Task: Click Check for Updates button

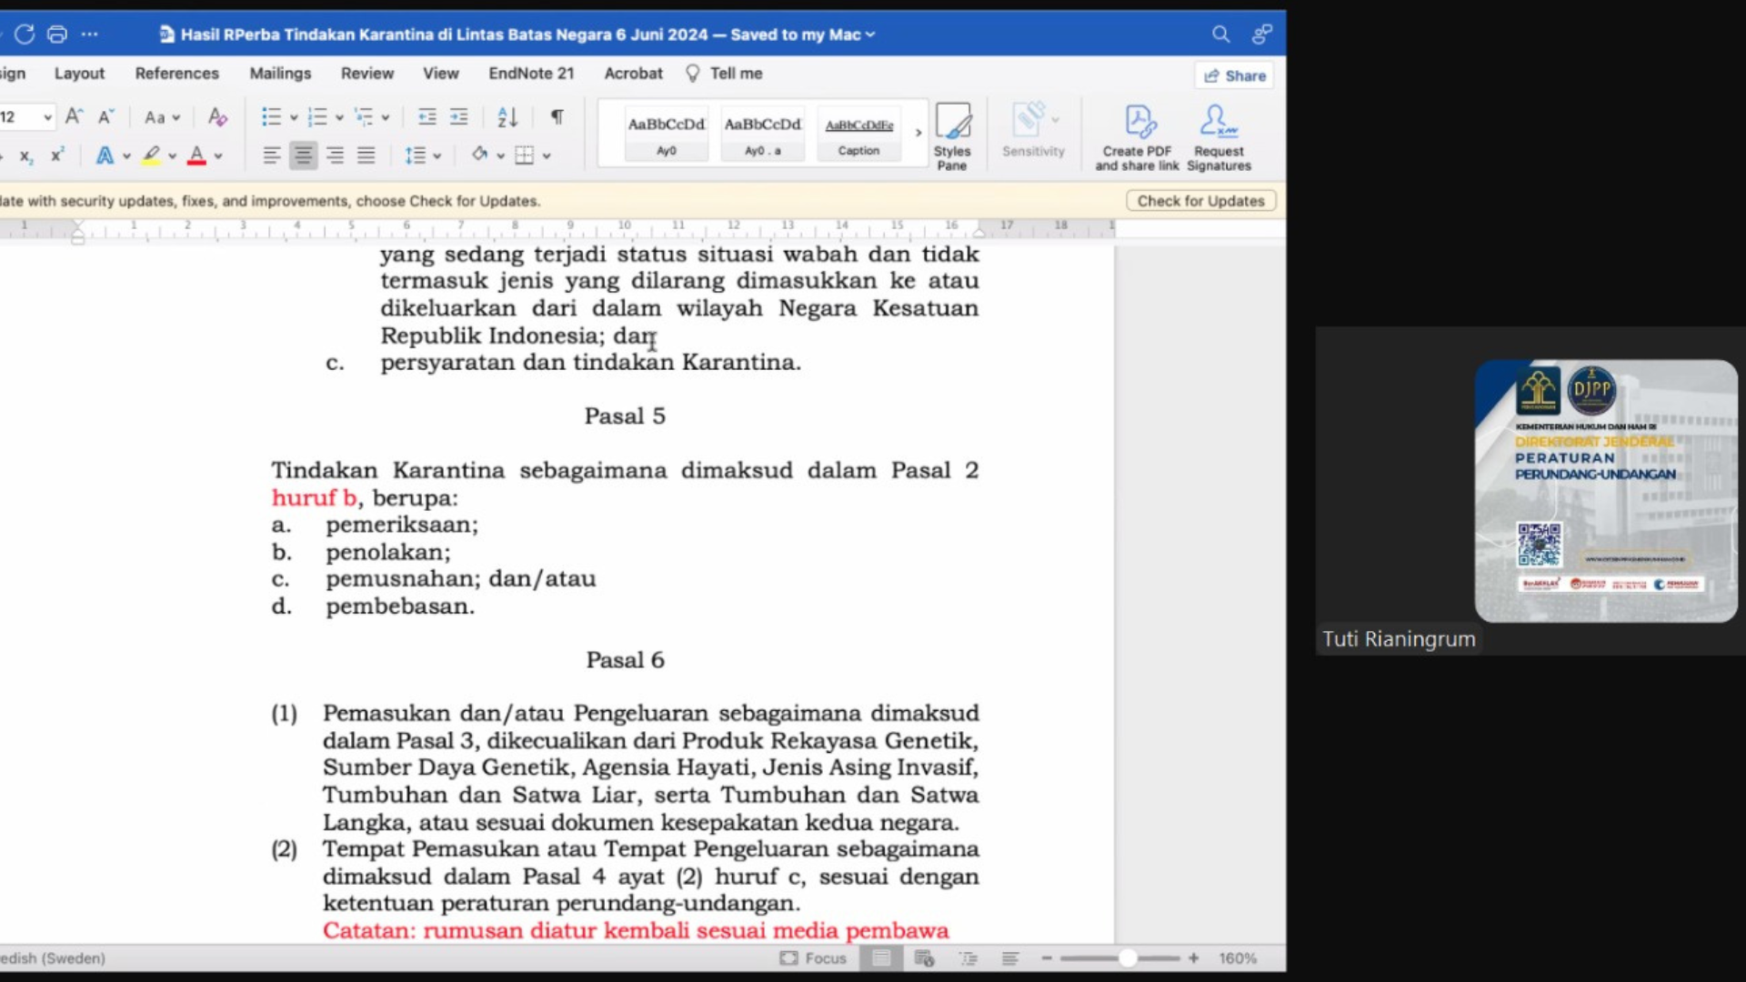Action: [x=1200, y=201]
